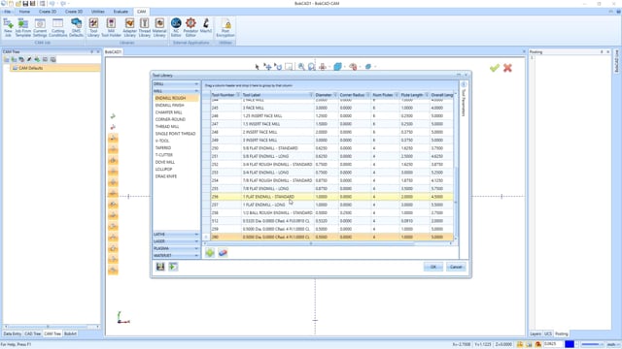The height and width of the screenshot is (349, 622).
Task: Switch to the Evaluate ribbon tab
Action: click(121, 12)
